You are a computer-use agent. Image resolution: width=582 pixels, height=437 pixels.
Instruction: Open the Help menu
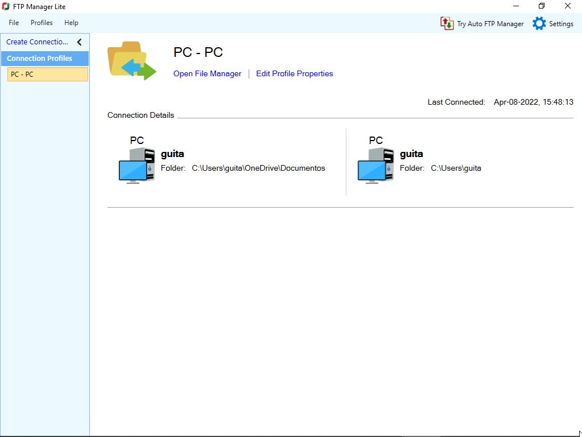click(71, 23)
